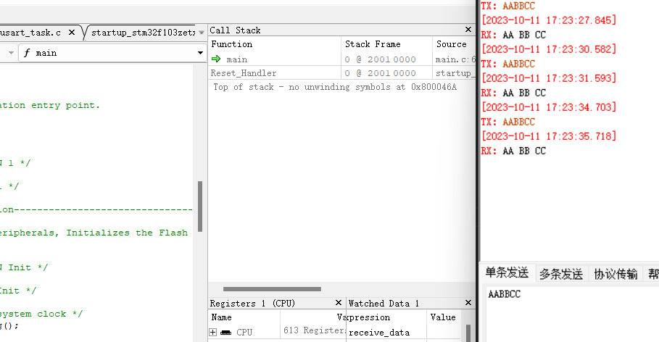Open the 协议传输 tab
This screenshot has height=342, width=659.
click(616, 275)
